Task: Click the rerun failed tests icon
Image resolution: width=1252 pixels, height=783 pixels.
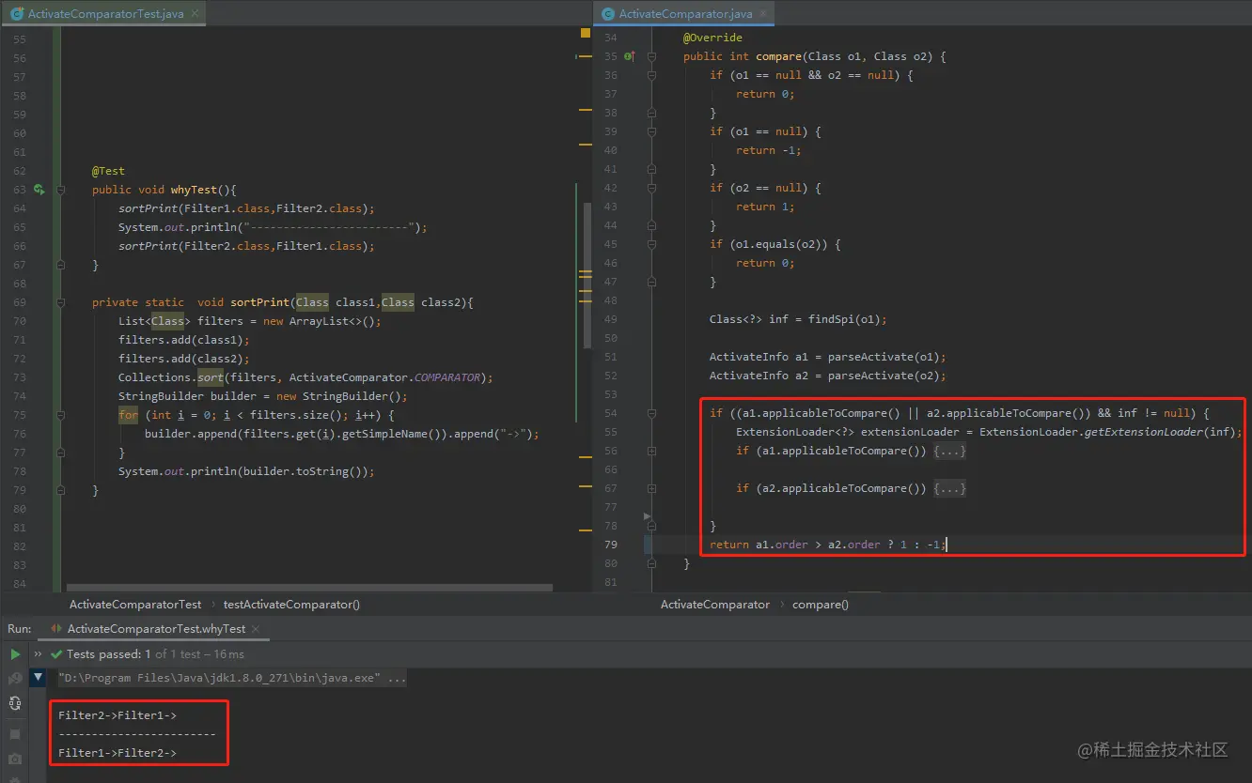Action: point(15,678)
